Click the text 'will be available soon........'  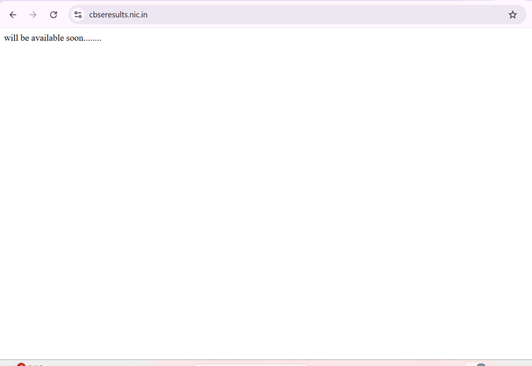[x=52, y=38]
